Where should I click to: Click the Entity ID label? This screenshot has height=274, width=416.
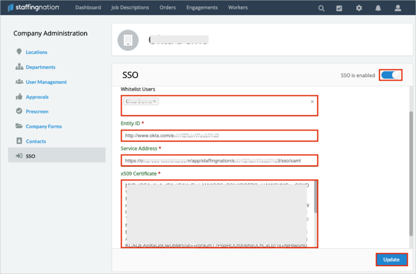130,123
